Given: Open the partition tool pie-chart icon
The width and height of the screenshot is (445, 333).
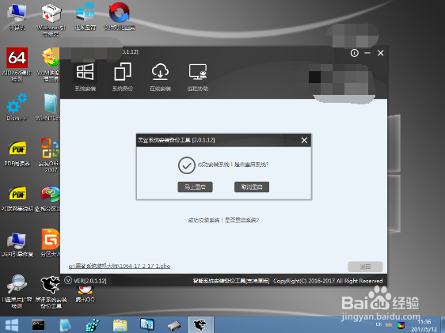Looking at the screenshot, I should click(49, 199).
